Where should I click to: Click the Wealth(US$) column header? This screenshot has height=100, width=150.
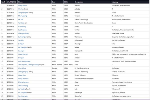tap(10, 2)
